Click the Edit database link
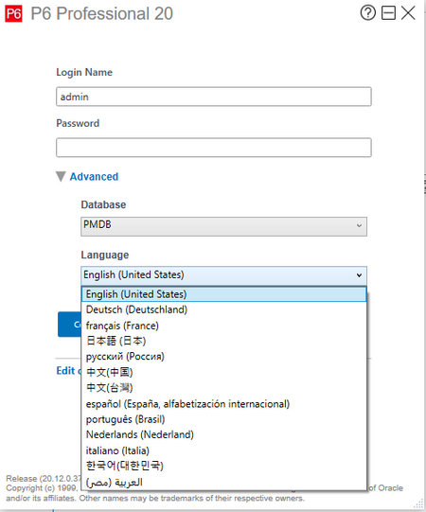The image size is (426, 512). [68, 371]
